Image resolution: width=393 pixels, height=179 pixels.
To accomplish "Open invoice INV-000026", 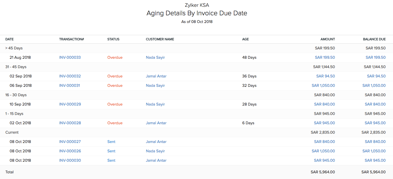I will (69, 151).
